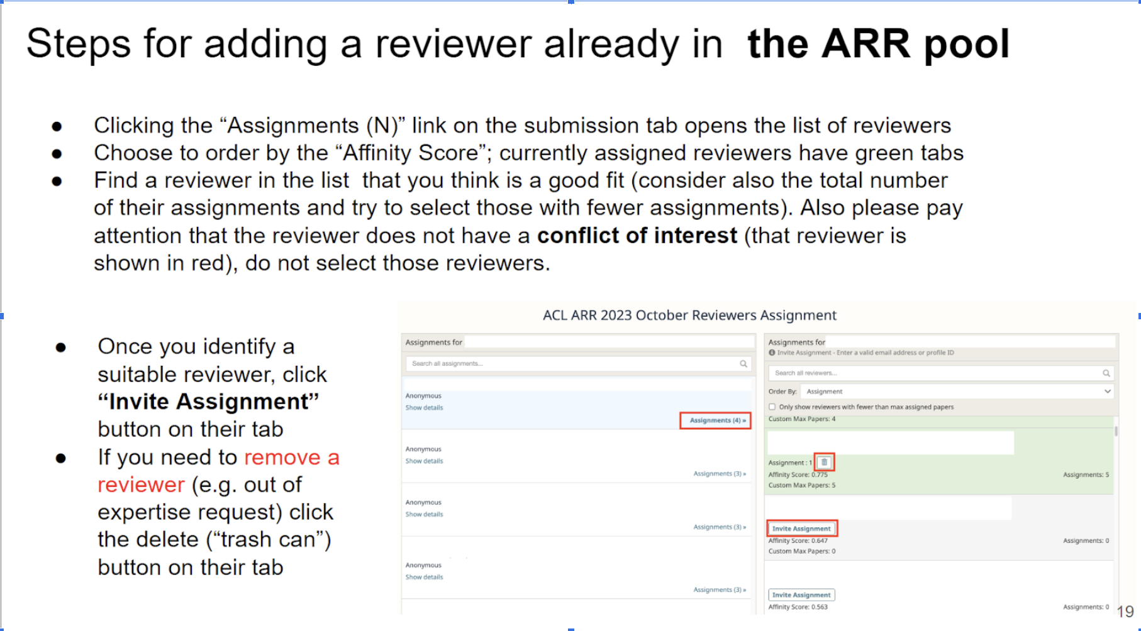
Task: Click the bold conflict of interest phrase
Action: [637, 236]
